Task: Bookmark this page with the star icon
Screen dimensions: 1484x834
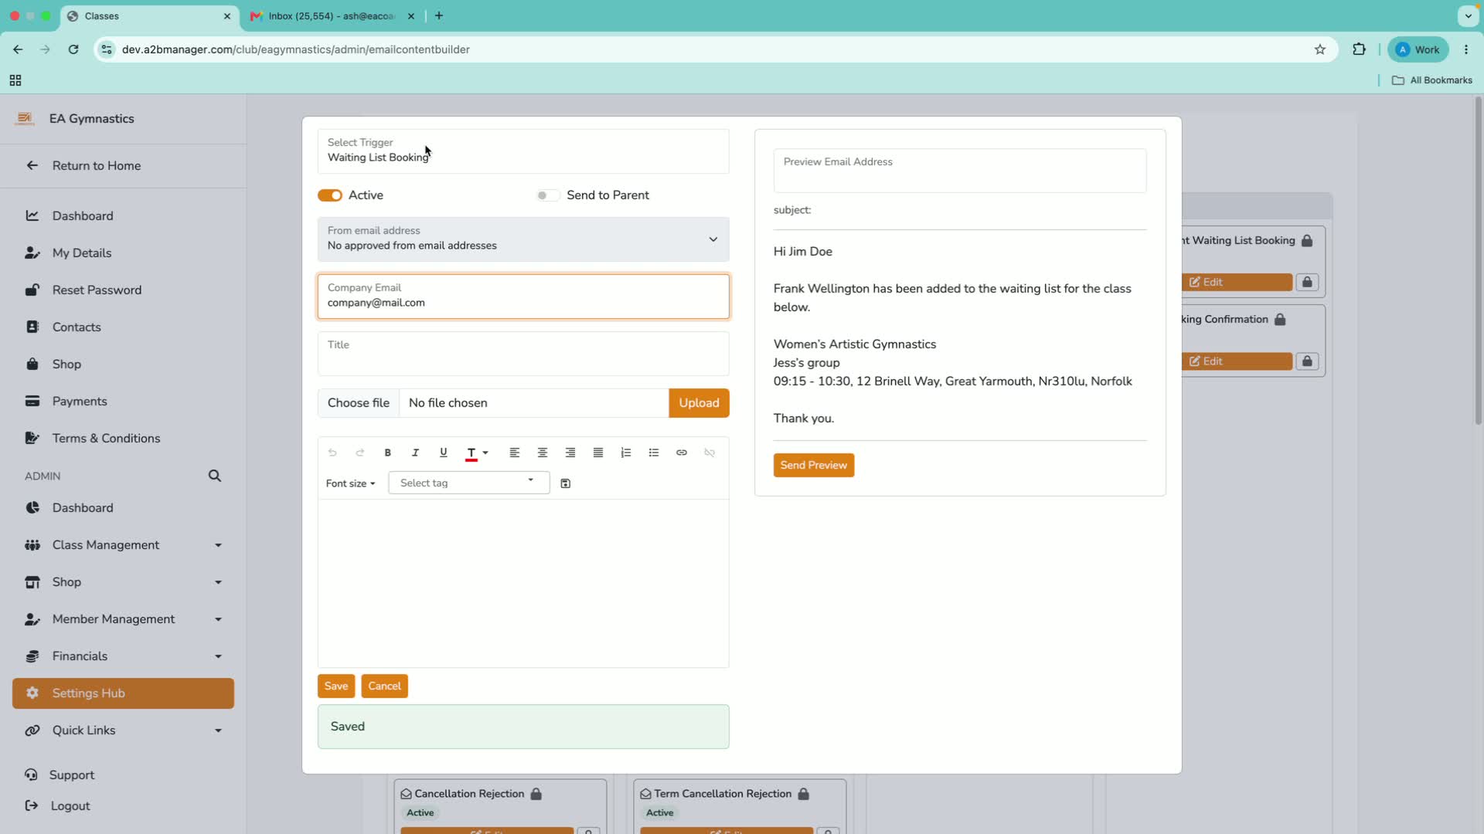Action: (x=1320, y=49)
